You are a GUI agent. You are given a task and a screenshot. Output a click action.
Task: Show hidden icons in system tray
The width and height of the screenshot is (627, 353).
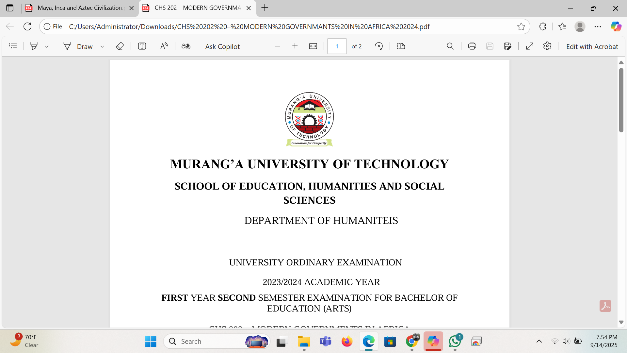click(539, 341)
